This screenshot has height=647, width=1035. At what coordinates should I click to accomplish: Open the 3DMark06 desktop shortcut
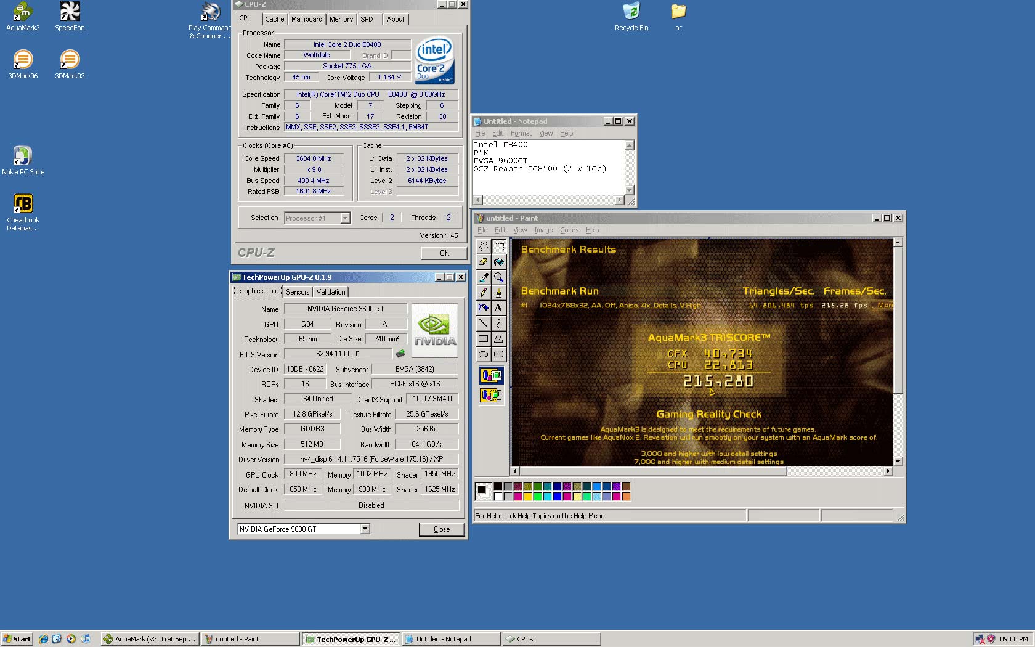pyautogui.click(x=23, y=65)
